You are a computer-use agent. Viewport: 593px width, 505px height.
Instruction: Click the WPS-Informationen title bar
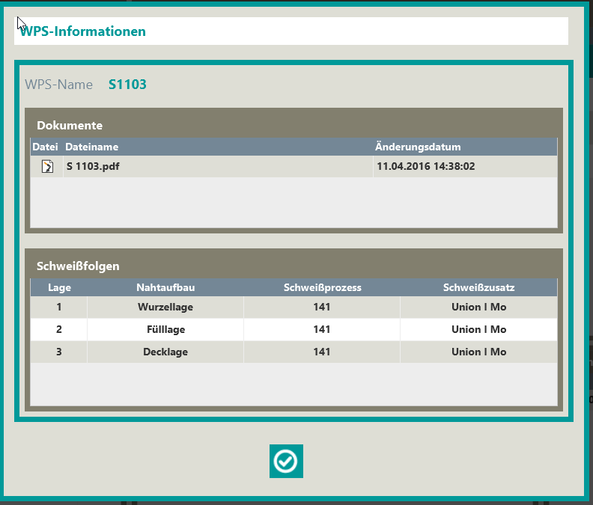[291, 31]
